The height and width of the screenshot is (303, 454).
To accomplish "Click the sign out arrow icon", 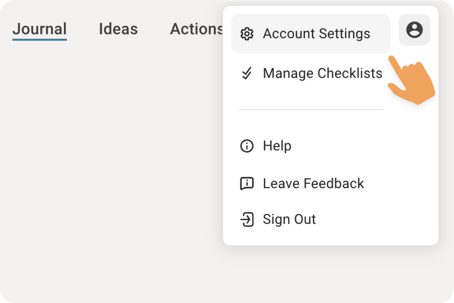I will coord(247,219).
